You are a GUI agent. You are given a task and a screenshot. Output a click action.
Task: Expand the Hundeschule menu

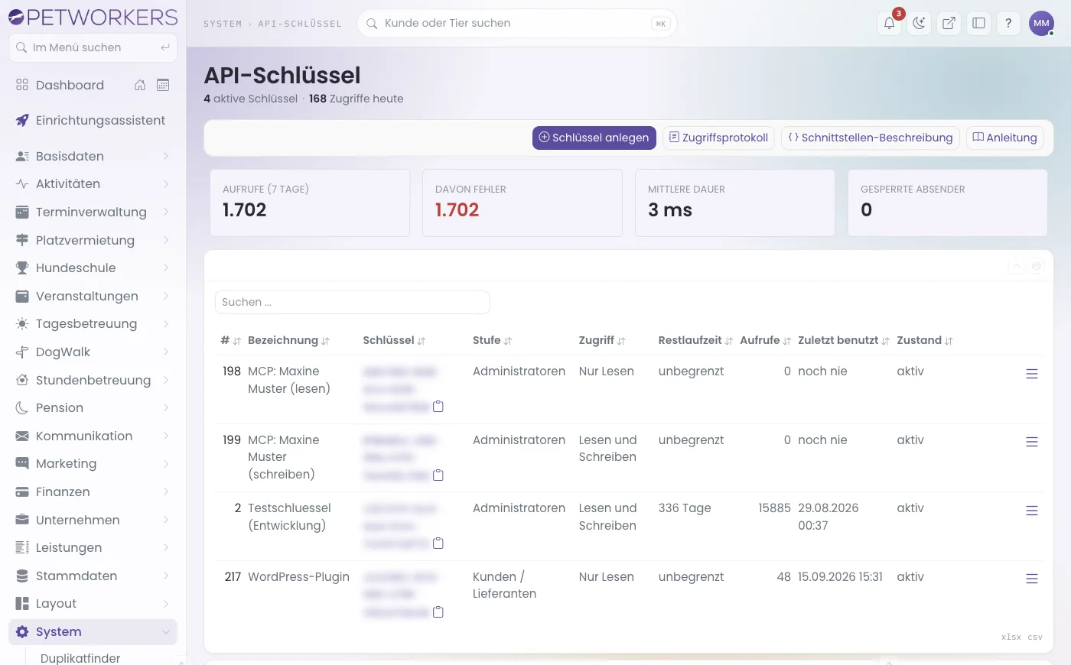click(93, 268)
